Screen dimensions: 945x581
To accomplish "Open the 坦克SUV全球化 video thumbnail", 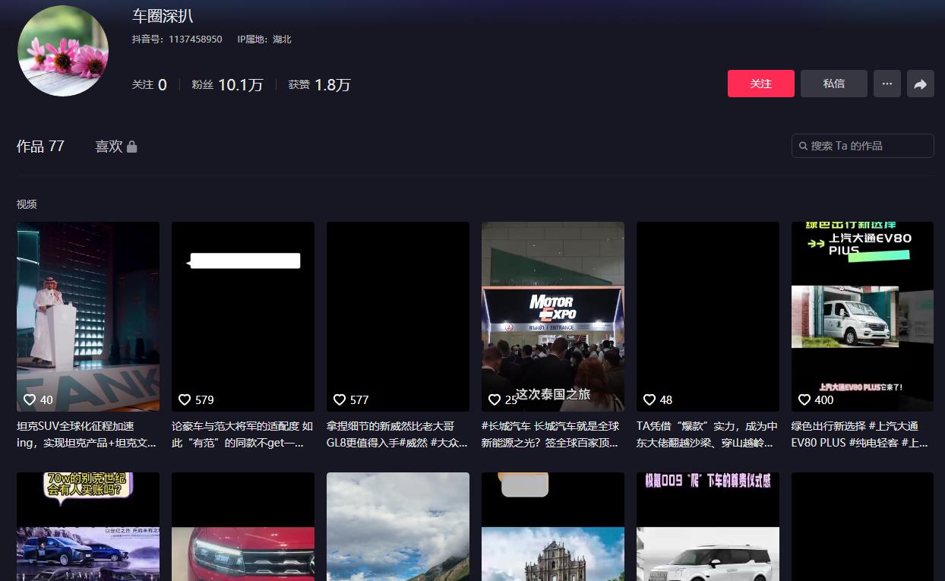I will click(x=88, y=317).
